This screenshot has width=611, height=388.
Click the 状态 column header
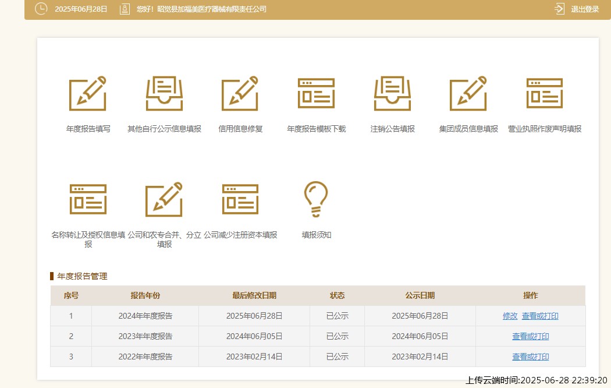337,295
